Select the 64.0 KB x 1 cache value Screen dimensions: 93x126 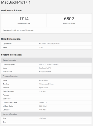pyautogui.click(x=43, y=106)
